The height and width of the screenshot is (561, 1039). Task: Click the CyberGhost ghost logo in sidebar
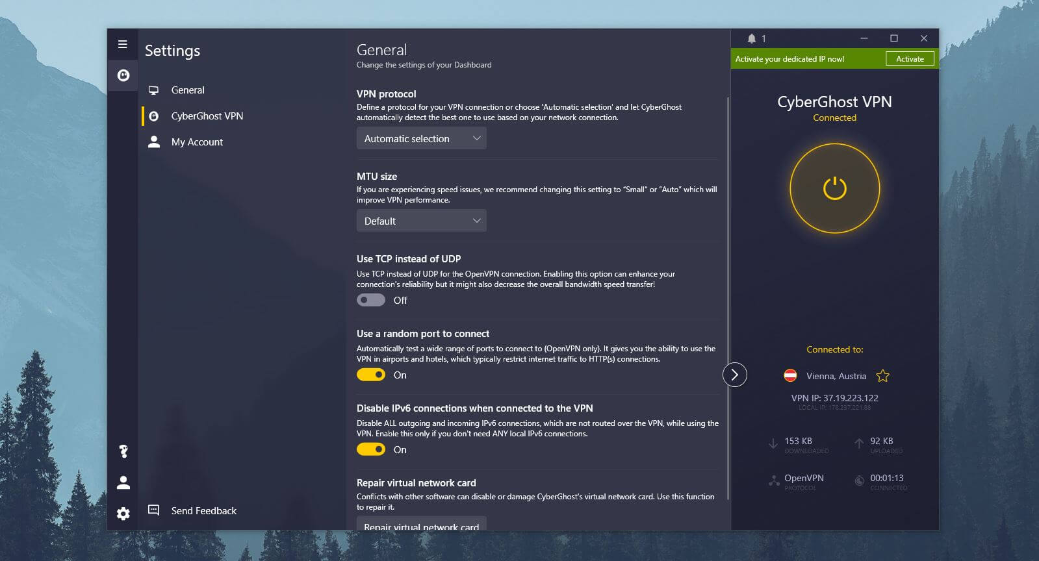point(123,75)
